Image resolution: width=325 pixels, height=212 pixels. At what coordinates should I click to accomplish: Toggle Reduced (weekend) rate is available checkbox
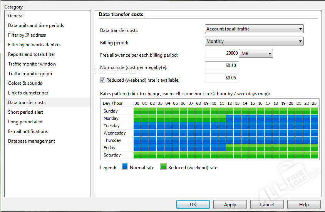[x=102, y=80]
